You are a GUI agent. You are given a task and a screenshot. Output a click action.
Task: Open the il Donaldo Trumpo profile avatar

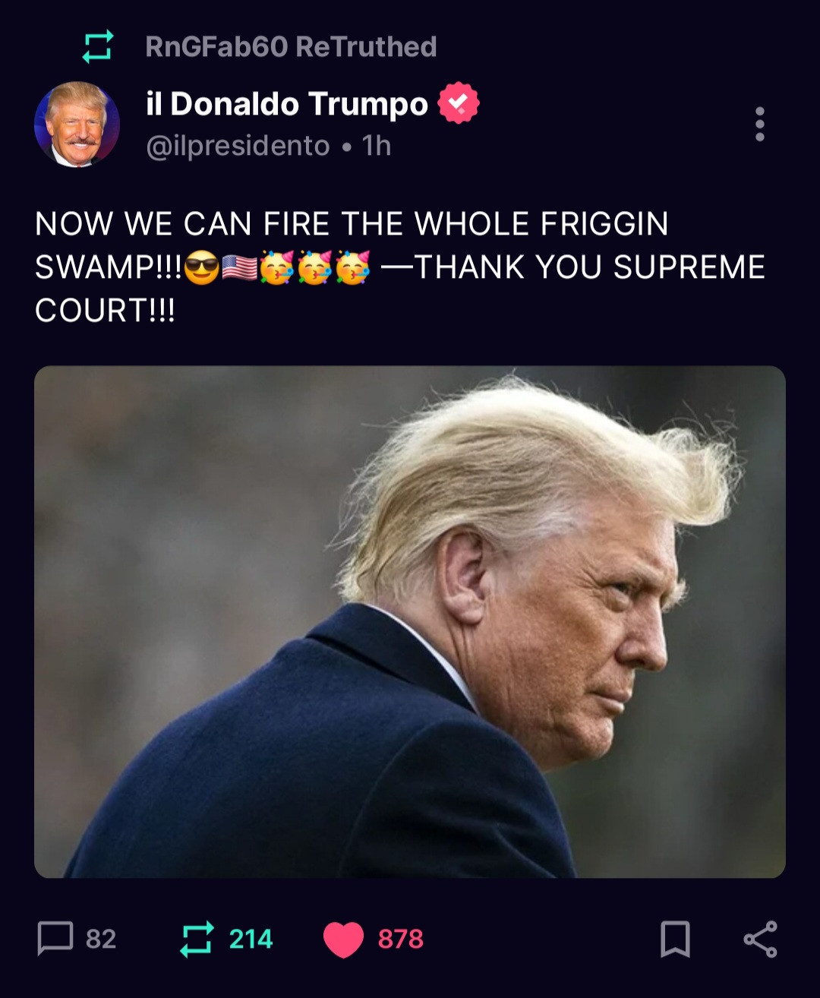click(77, 124)
